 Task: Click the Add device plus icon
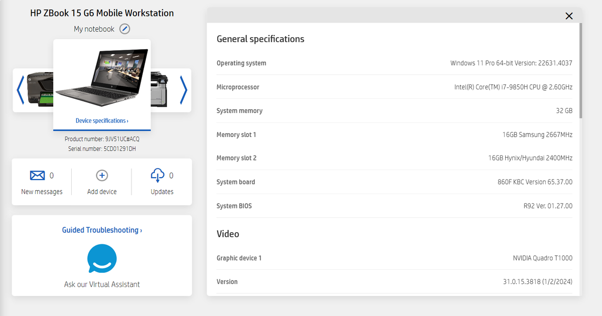[x=102, y=176]
